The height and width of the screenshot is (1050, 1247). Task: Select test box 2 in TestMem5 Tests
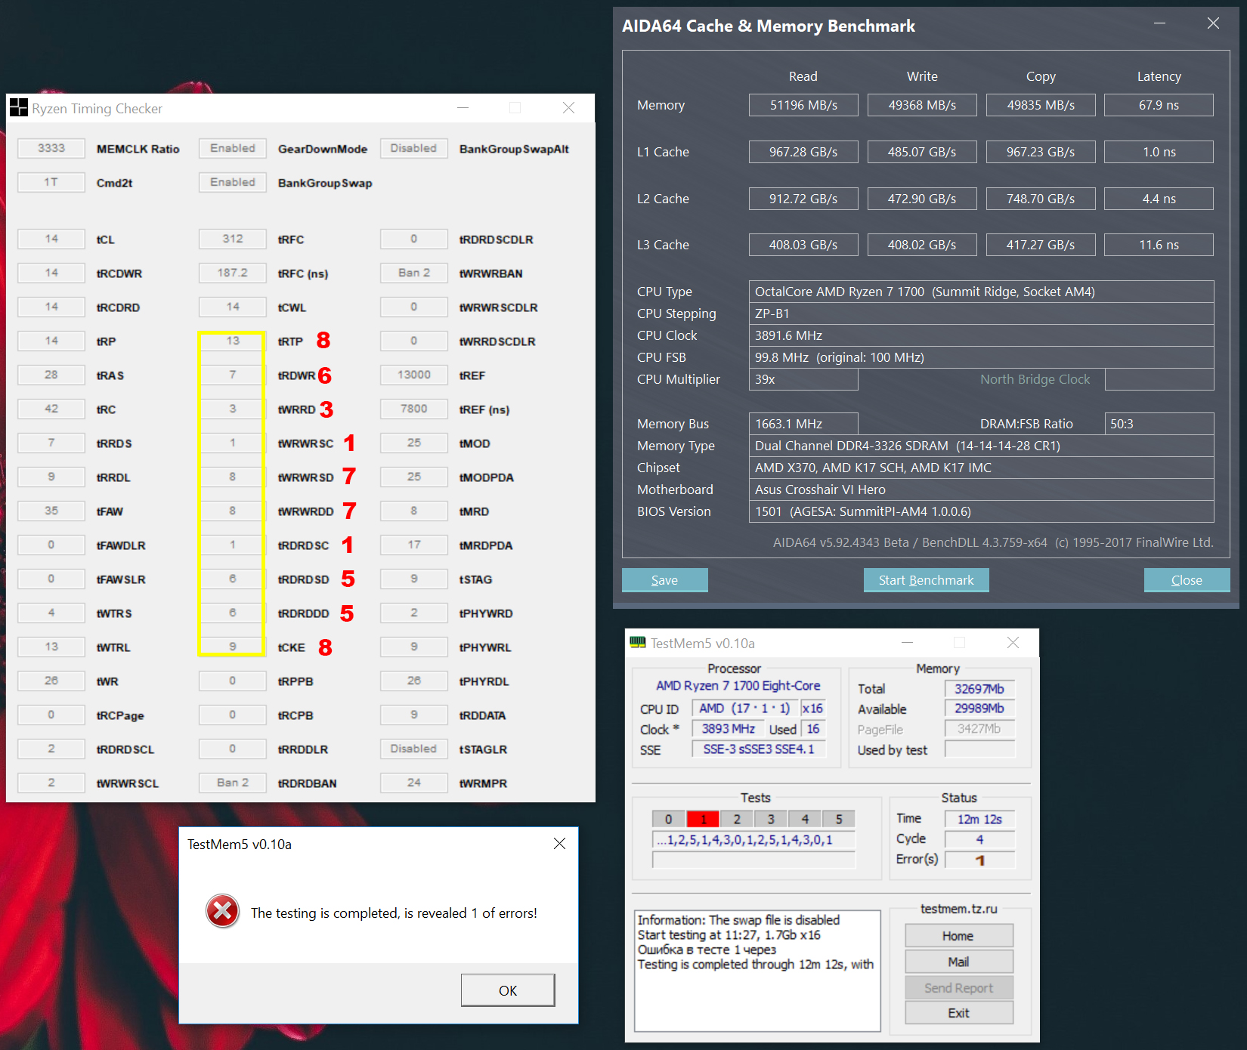point(737,819)
